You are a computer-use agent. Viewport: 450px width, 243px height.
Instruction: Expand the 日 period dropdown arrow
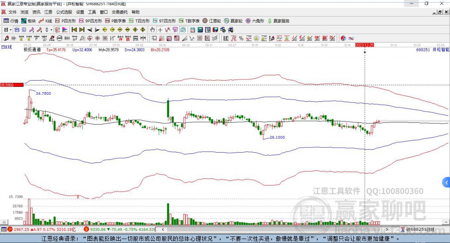(x=11, y=30)
